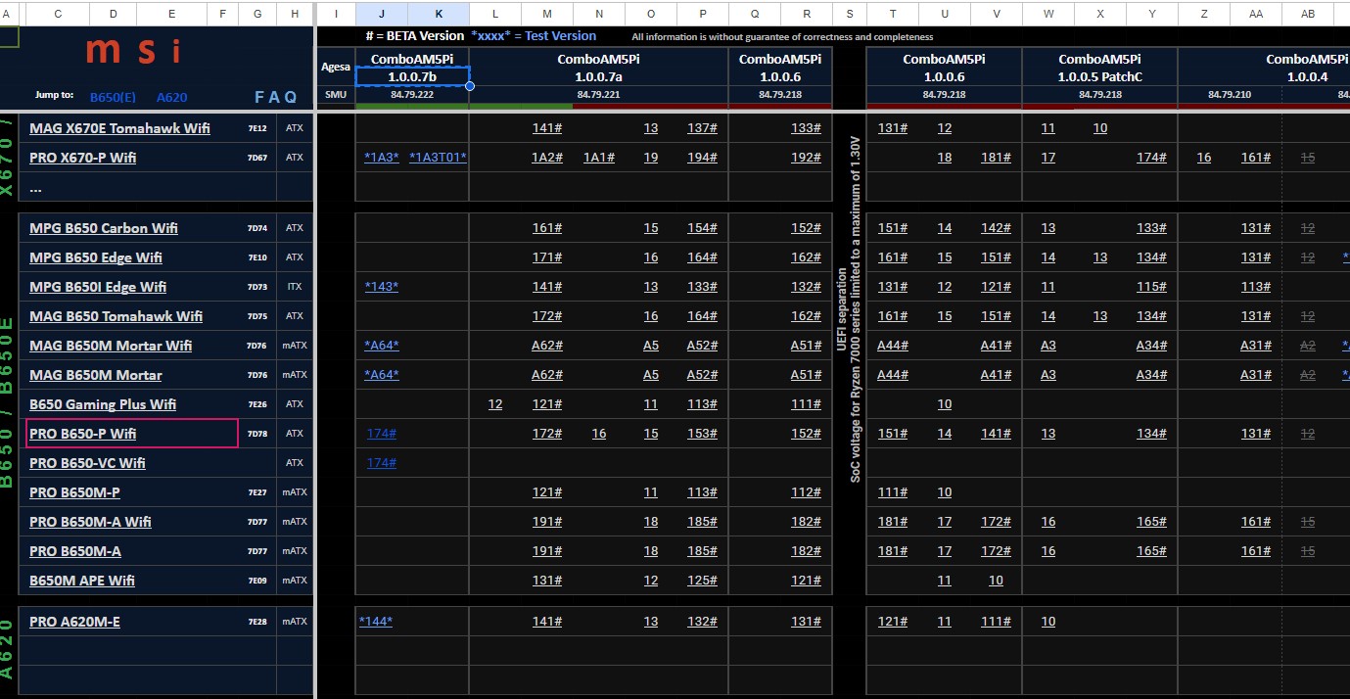Open test BIOS *1A3* link
1350x699 pixels.
click(382, 158)
